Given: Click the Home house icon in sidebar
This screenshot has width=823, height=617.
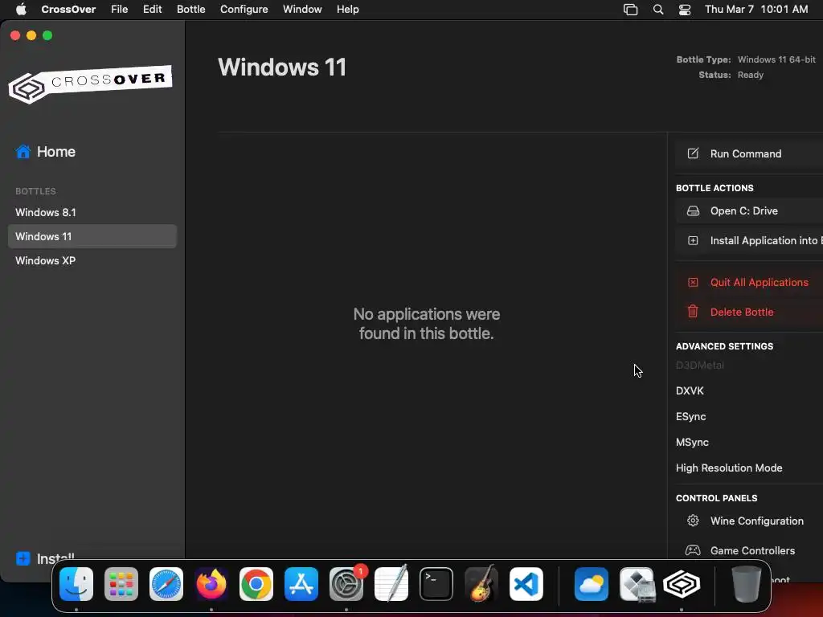Looking at the screenshot, I should pyautogui.click(x=23, y=152).
